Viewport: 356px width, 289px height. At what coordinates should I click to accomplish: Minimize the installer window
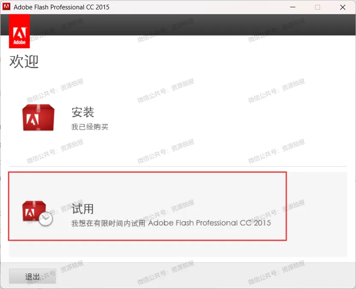point(293,7)
